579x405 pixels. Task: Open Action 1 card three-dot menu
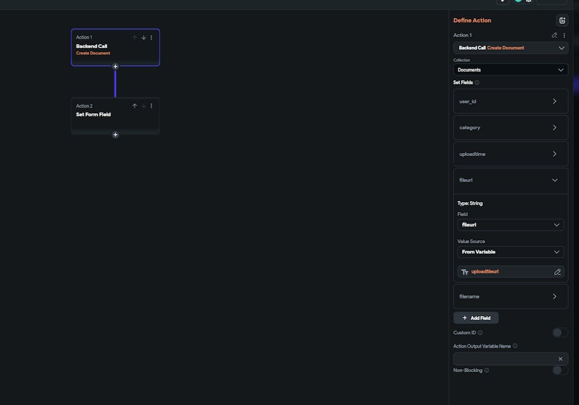point(151,37)
